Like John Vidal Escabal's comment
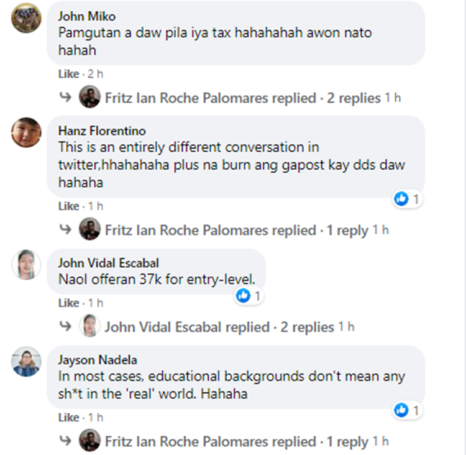This screenshot has height=455, width=466. [68, 303]
